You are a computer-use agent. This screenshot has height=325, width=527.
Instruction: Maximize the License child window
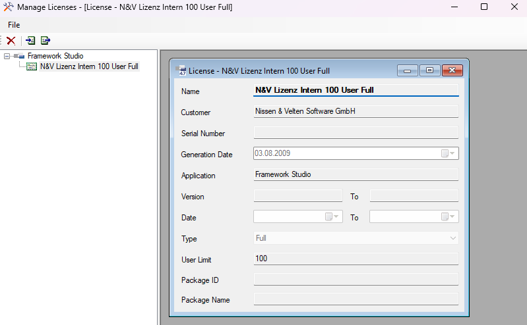pyautogui.click(x=429, y=70)
